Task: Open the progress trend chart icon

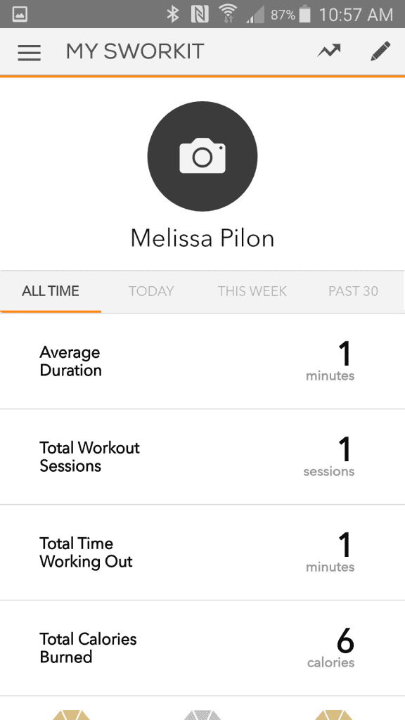Action: click(x=329, y=51)
